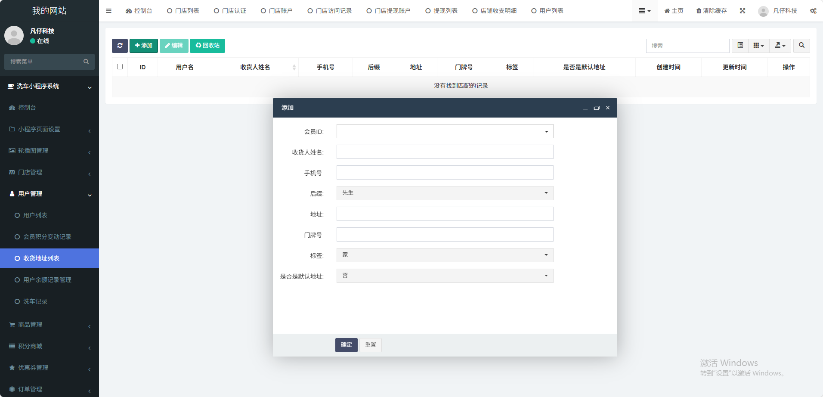Expand the 是否是默认地址 select

coord(445,276)
